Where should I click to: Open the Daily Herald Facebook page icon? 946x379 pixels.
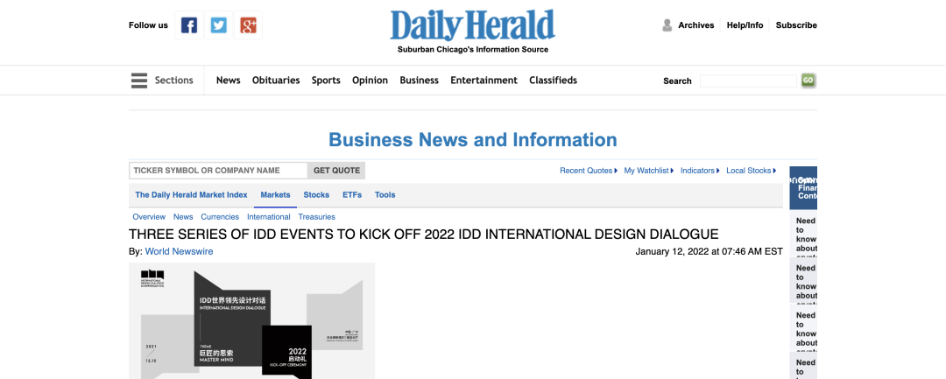[x=189, y=25]
